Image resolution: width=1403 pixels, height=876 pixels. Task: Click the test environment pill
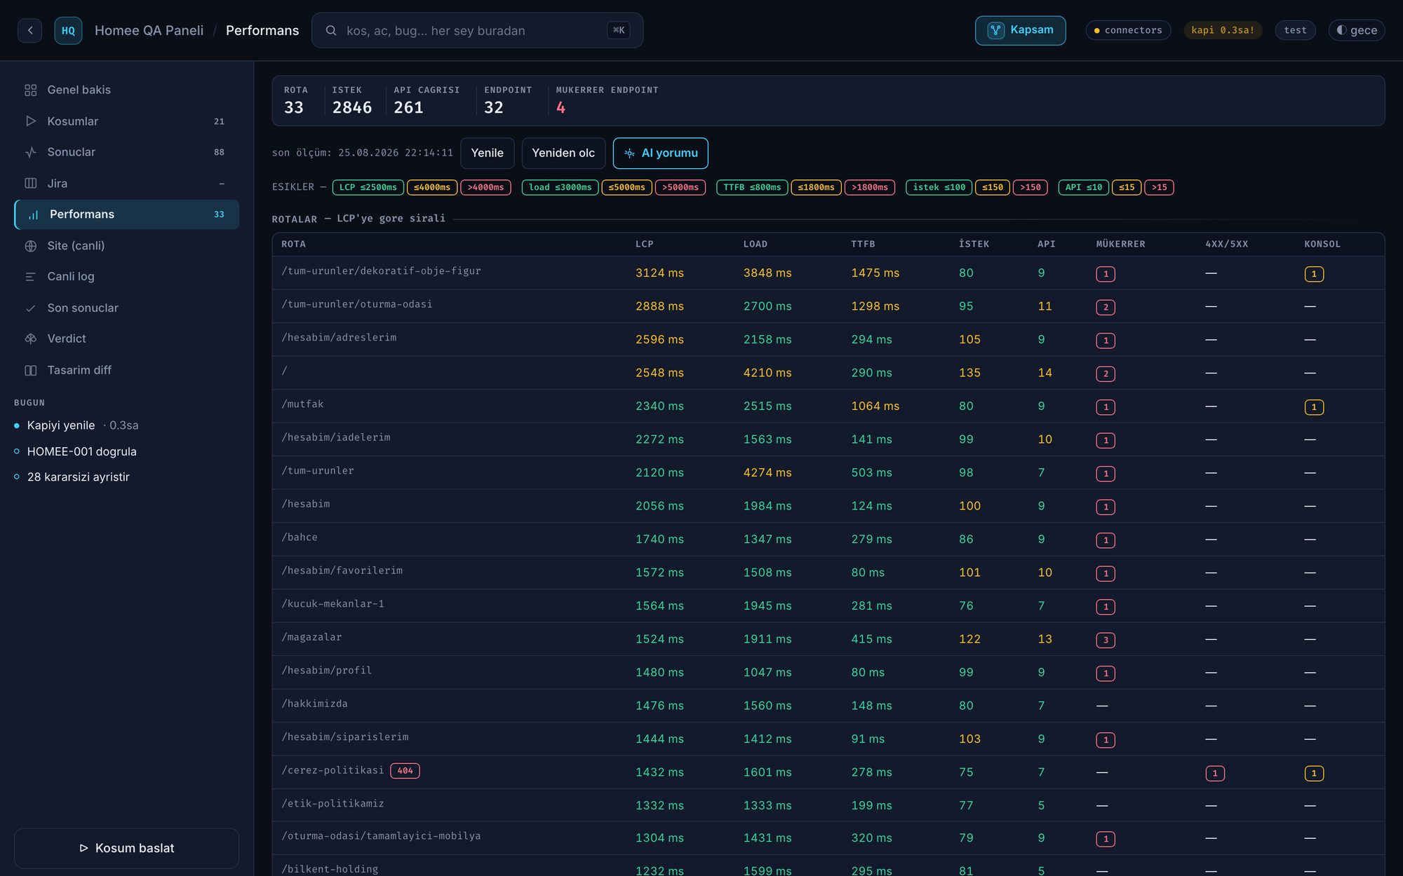point(1295,30)
